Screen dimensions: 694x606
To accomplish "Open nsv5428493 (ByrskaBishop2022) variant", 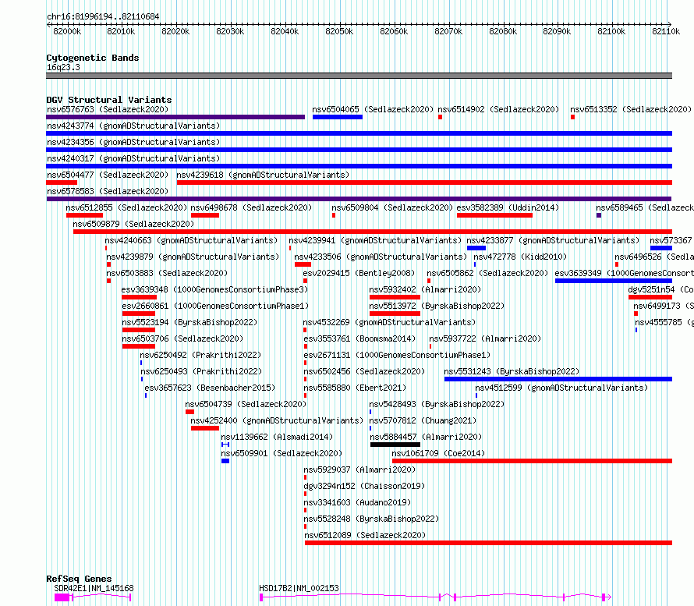I will coord(437,404).
